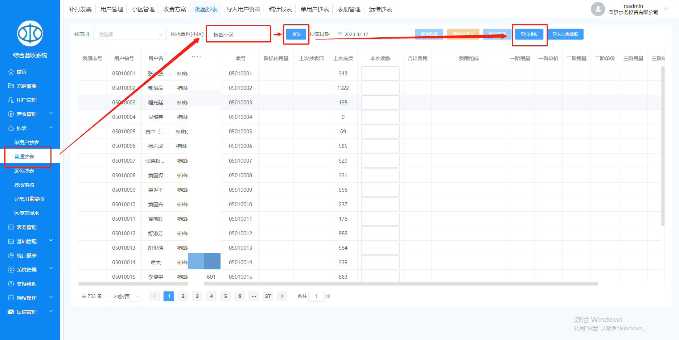Switch to the 收费方案 tab
Viewport: 679px width, 340px height.
pyautogui.click(x=175, y=9)
